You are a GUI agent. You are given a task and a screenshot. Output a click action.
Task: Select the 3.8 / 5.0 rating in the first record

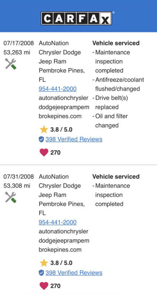click(61, 130)
